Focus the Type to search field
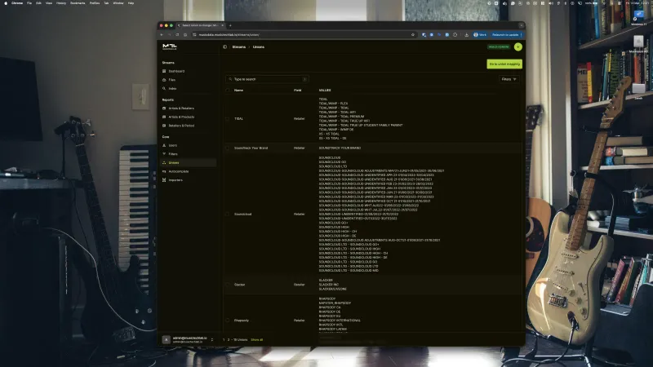 267,79
